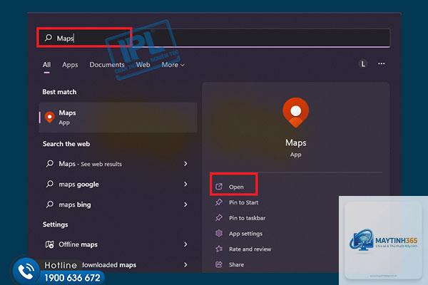Expand the More dropdown filter
Image resolution: width=428 pixels, height=285 pixels.
pos(173,65)
